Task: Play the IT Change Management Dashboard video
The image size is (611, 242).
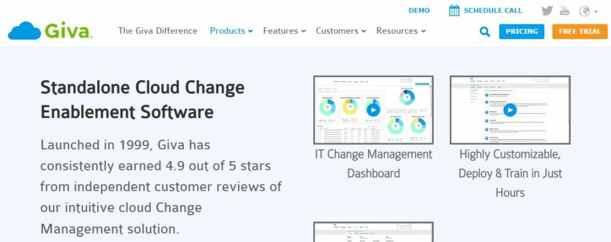Action: pyautogui.click(x=374, y=111)
